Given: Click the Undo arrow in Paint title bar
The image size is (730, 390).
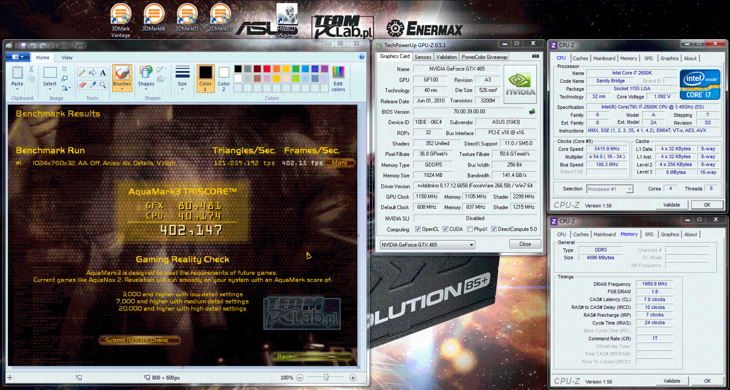Looking at the screenshot, I should click(x=33, y=45).
